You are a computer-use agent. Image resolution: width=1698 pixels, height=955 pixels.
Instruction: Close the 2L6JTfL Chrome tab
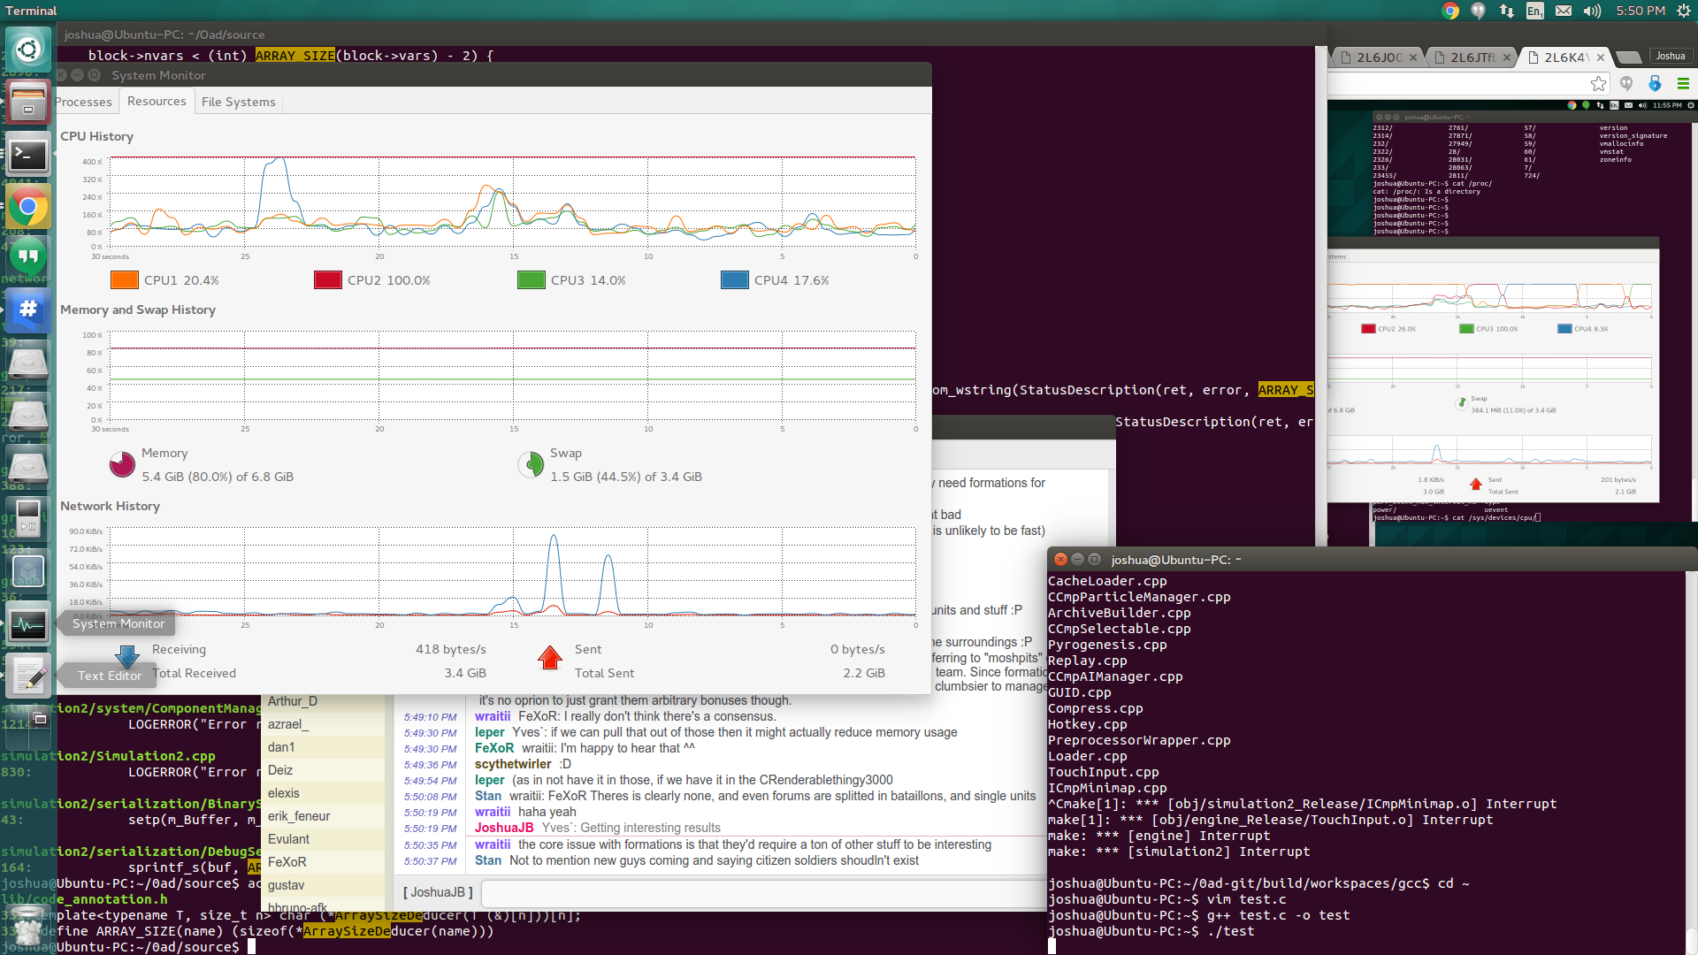1507,57
